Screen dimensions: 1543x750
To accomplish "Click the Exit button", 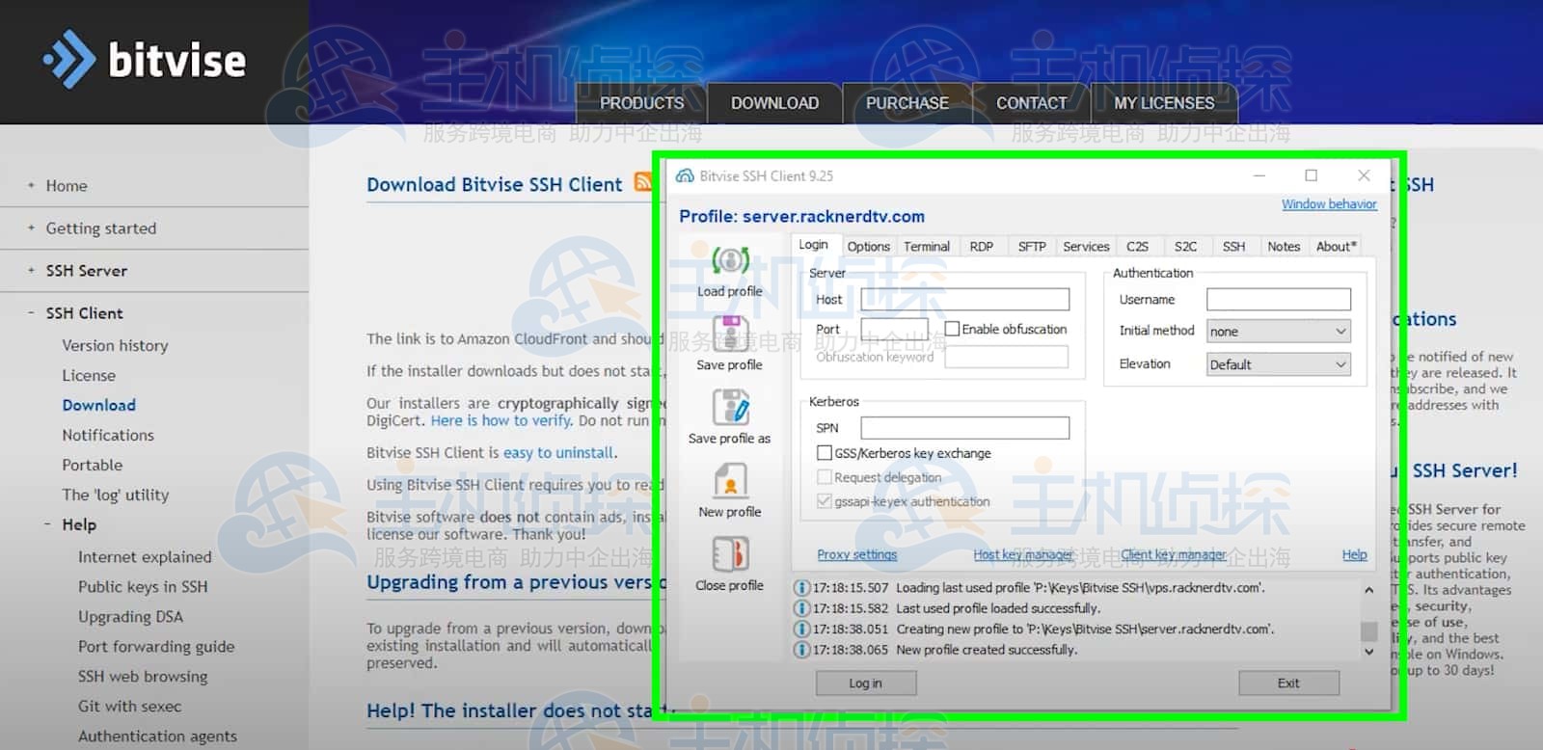I will 1288,683.
